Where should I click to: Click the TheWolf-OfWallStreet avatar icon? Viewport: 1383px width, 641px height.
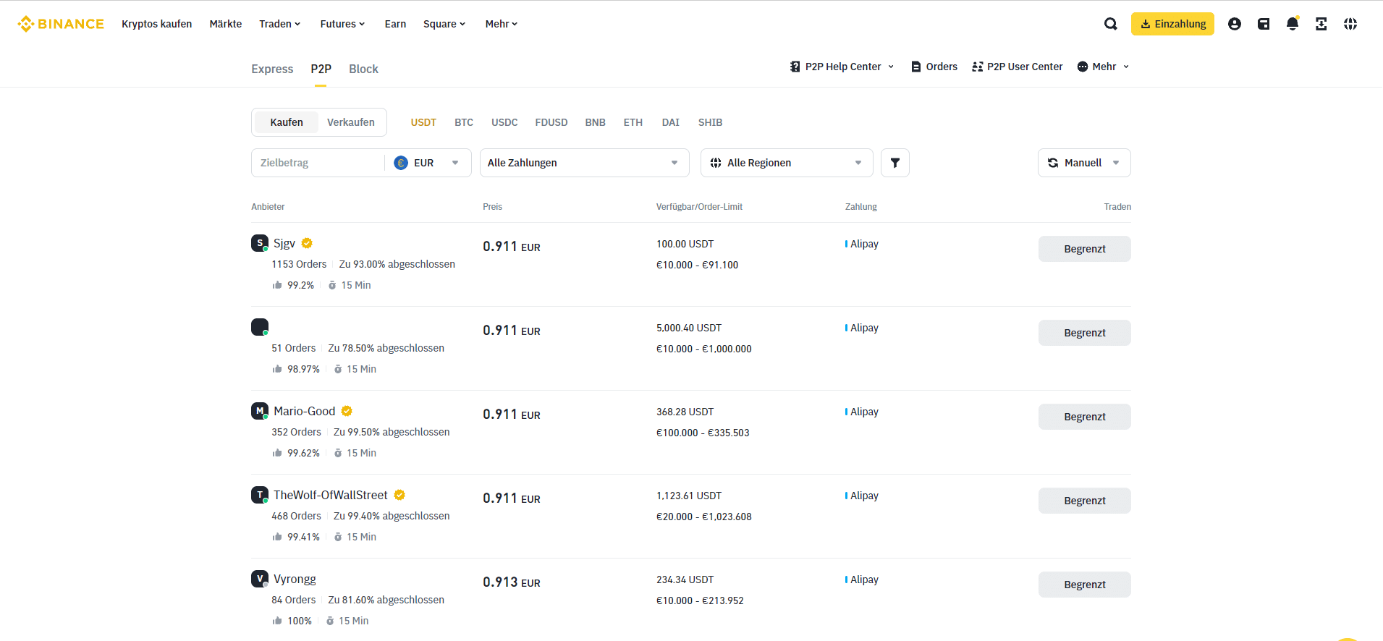pos(260,495)
